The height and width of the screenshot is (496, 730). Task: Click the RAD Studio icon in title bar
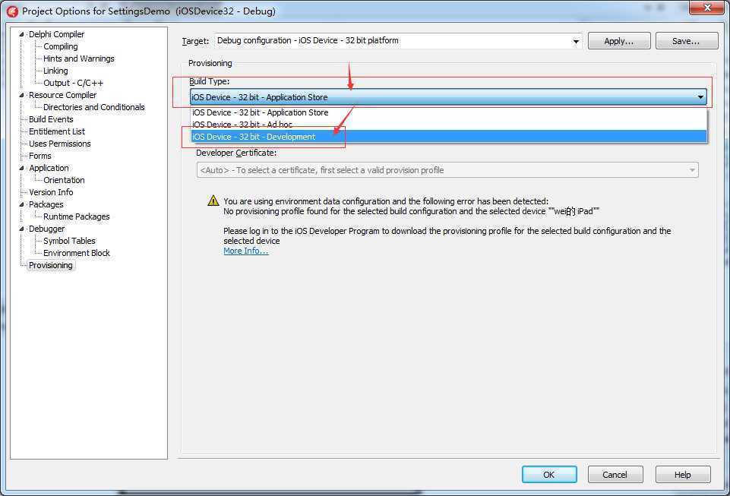click(x=13, y=11)
